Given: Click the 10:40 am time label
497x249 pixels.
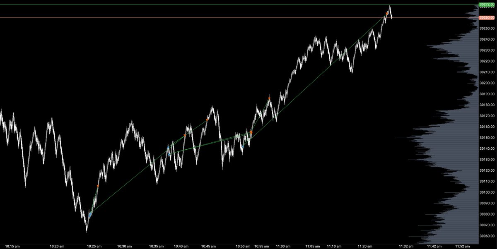Looking at the screenshot, I should coord(181,246).
